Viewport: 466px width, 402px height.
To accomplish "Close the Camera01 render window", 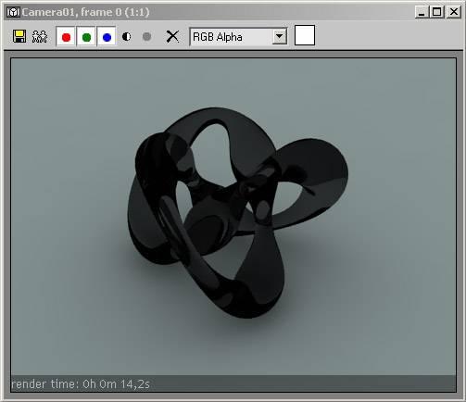I will point(454,12).
